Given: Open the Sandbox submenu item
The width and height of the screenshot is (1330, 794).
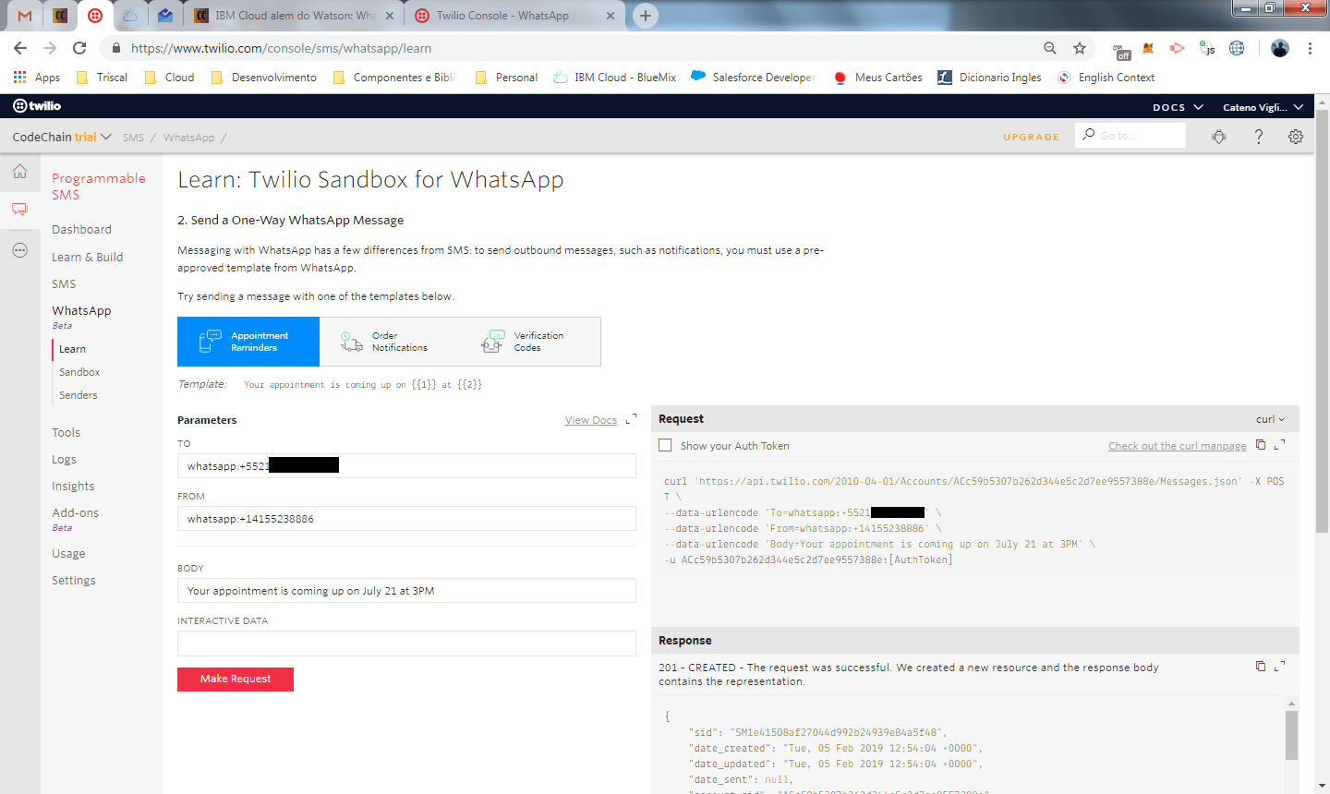Looking at the screenshot, I should point(79,372).
